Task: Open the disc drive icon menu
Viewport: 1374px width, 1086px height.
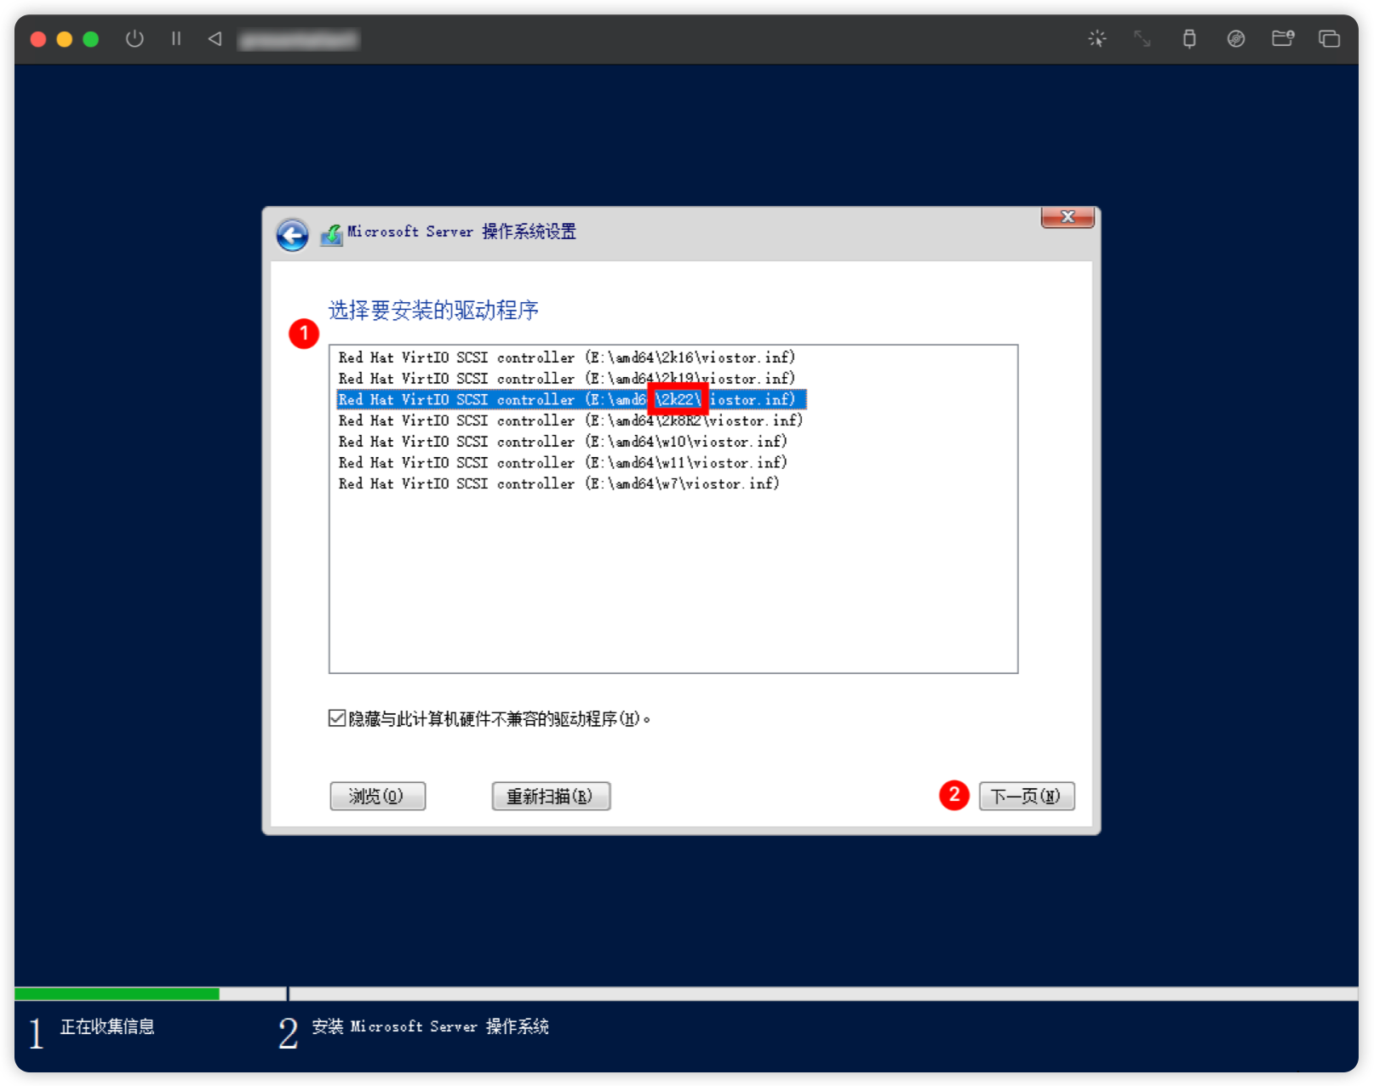Action: [1236, 38]
